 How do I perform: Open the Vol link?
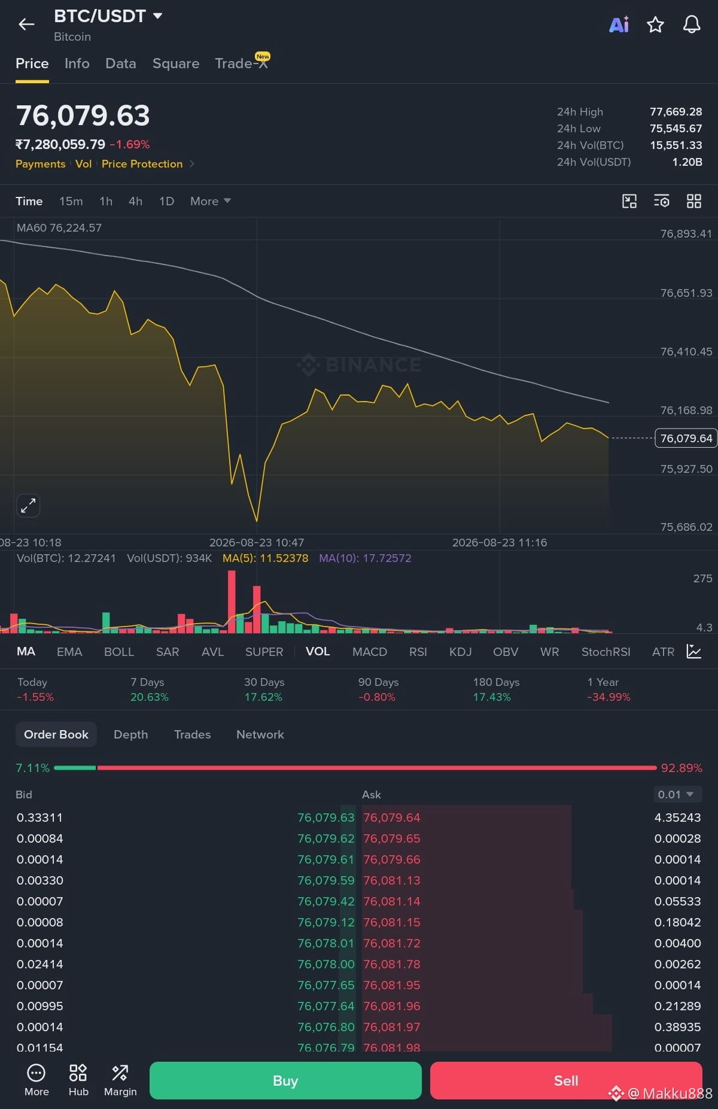tap(84, 164)
